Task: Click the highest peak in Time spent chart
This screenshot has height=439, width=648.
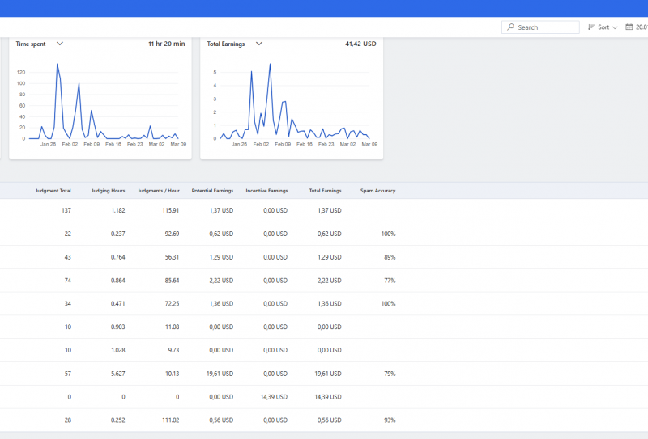Action: point(57,65)
